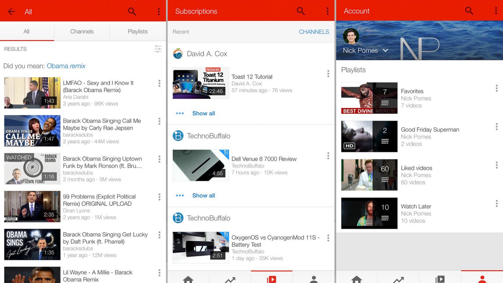
Task: Open overflow menu in the Account header
Action: [x=496, y=11]
